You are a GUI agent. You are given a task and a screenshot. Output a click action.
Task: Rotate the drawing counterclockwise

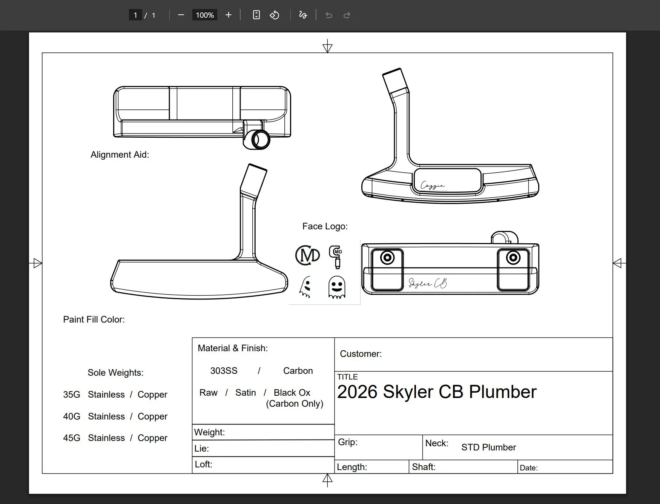275,15
